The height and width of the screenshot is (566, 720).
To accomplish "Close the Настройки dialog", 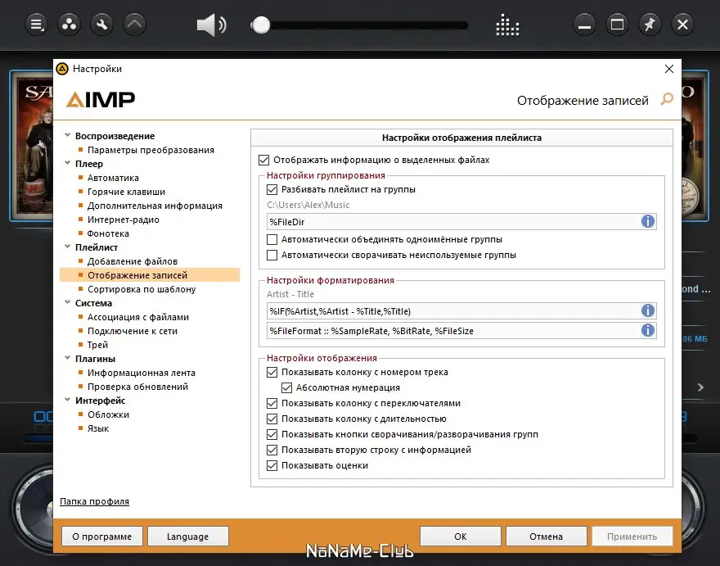I will tap(669, 69).
